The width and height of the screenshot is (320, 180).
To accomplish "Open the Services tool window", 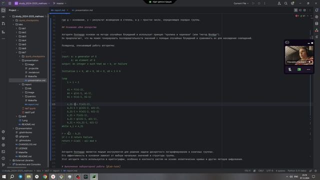I will 3,145.
